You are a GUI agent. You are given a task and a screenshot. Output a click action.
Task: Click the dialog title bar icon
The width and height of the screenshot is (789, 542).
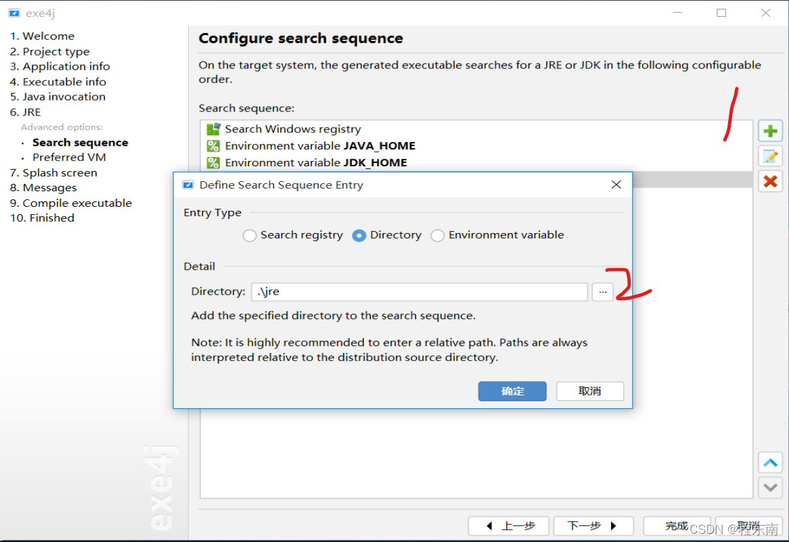(187, 185)
